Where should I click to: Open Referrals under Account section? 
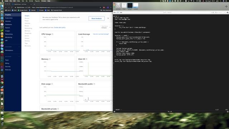(x=8, y=70)
